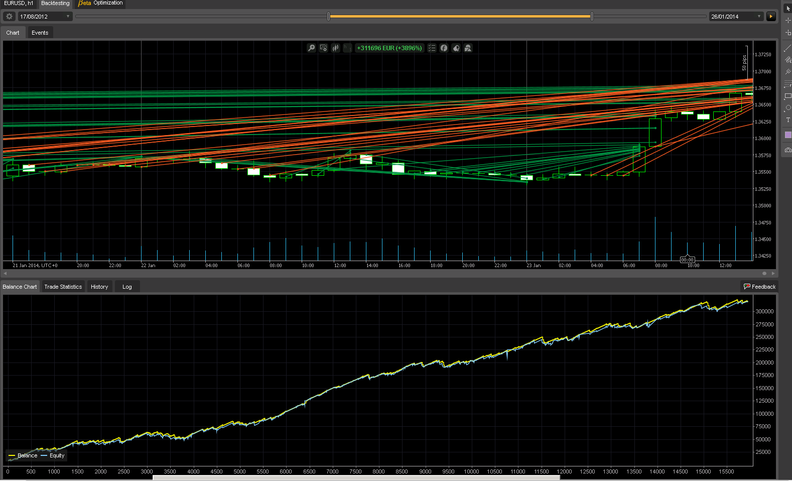792x481 pixels.
Task: Select the text annotation tool
Action: (787, 120)
